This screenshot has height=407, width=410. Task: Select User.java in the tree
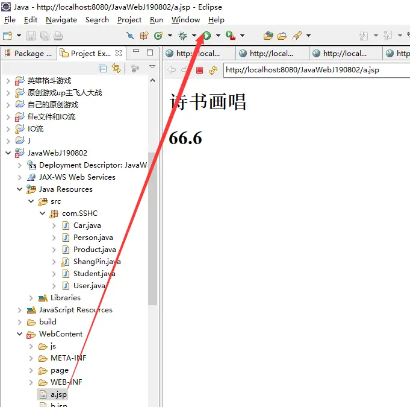click(89, 285)
